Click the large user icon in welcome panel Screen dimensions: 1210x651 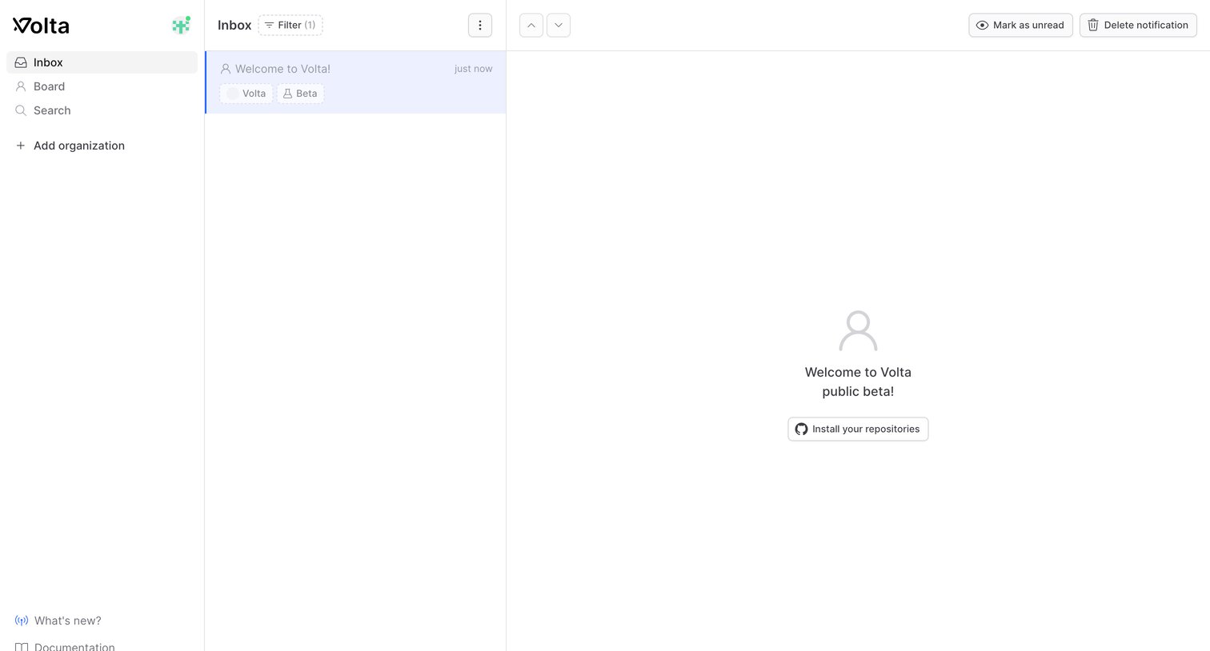tap(858, 331)
